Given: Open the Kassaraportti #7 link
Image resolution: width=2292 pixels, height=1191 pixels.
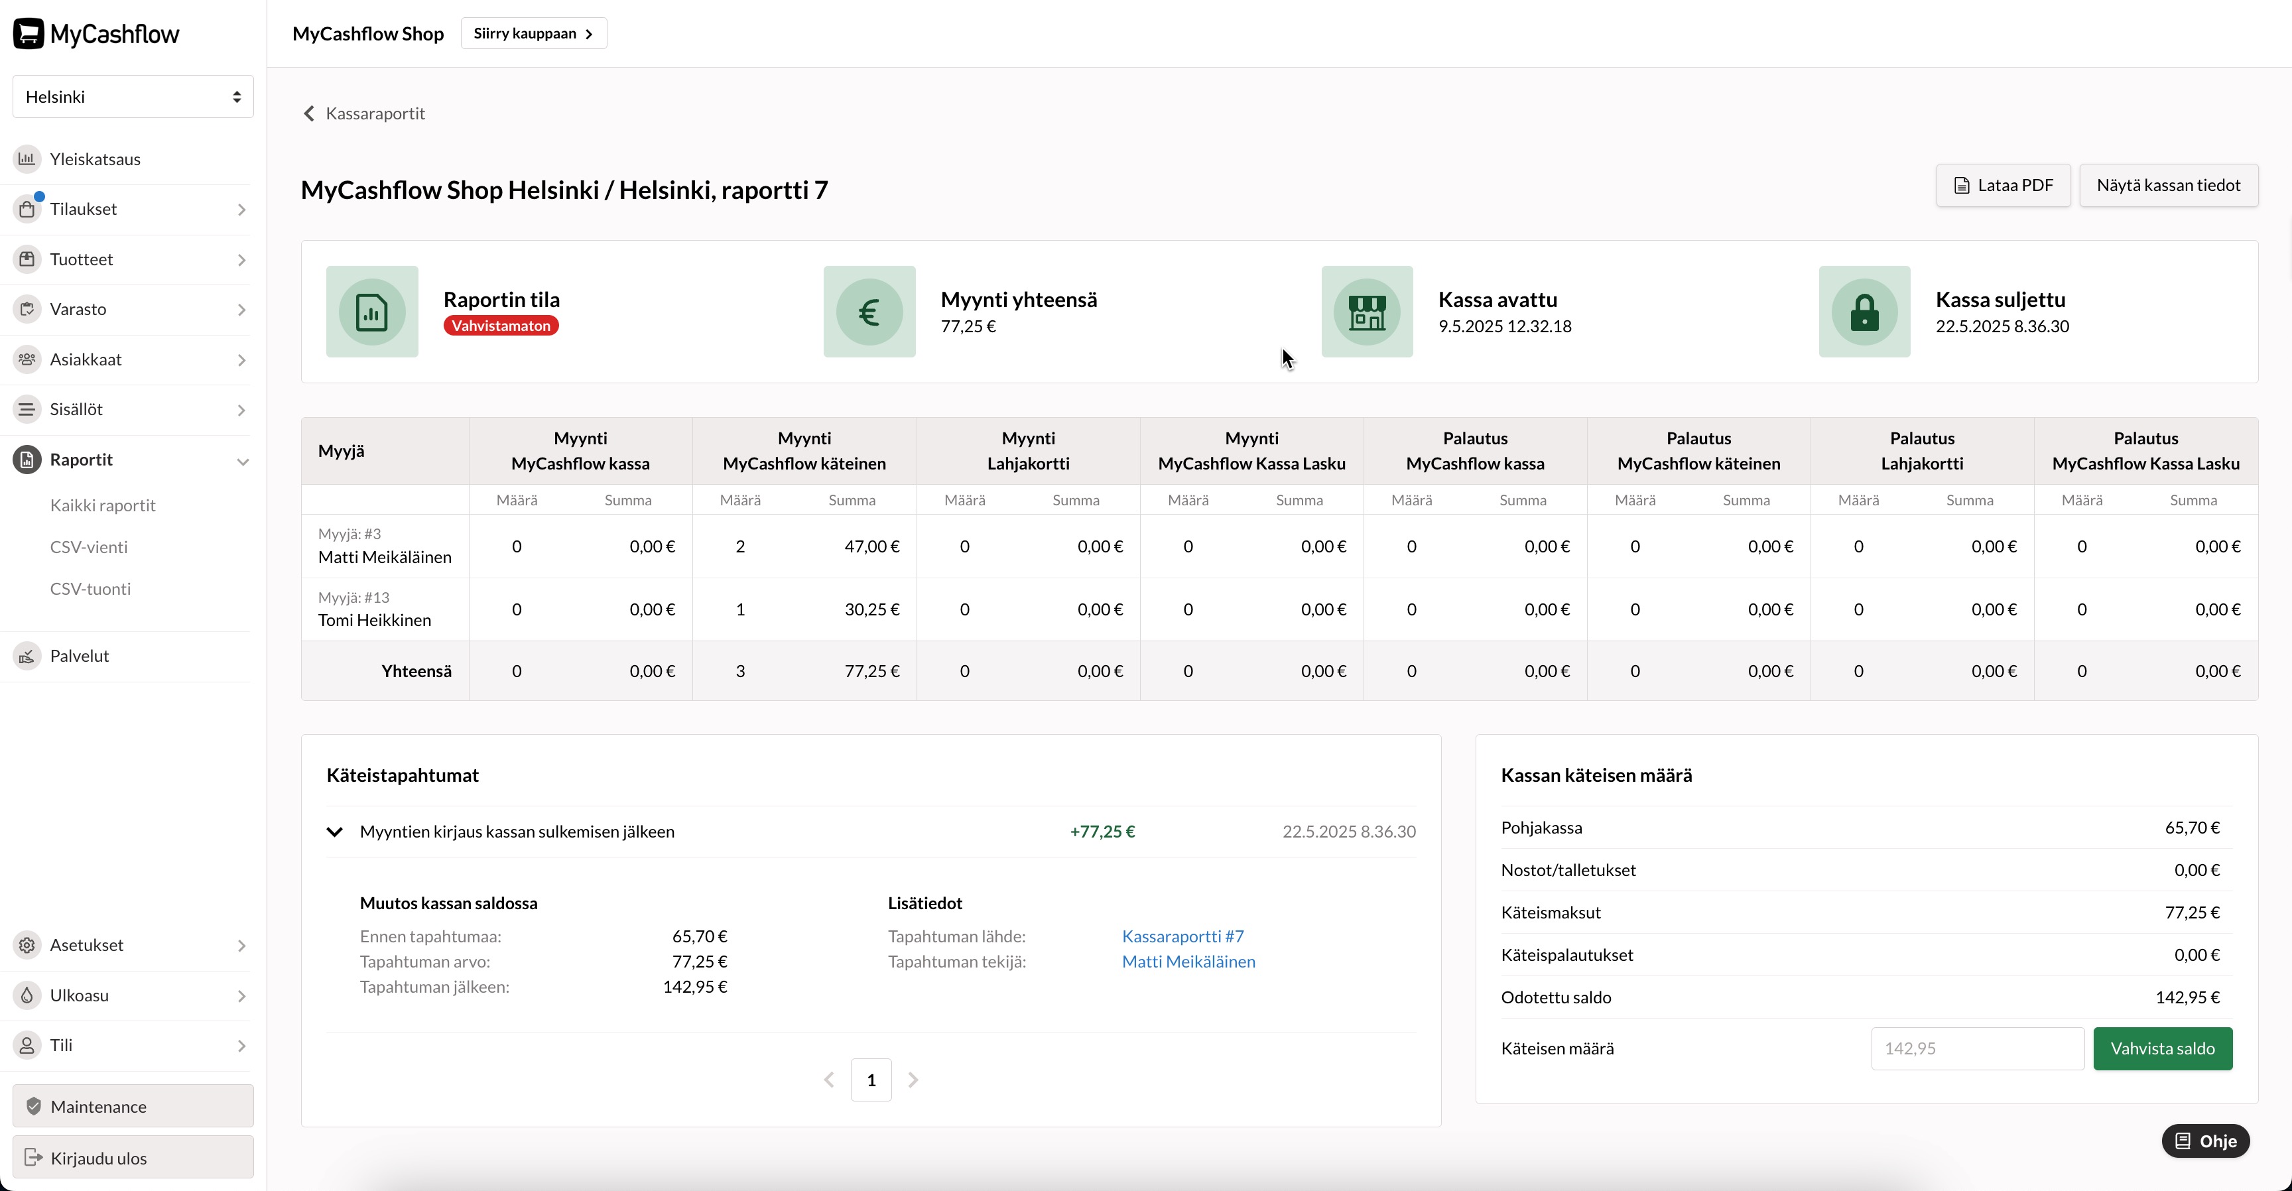Looking at the screenshot, I should [x=1182, y=936].
